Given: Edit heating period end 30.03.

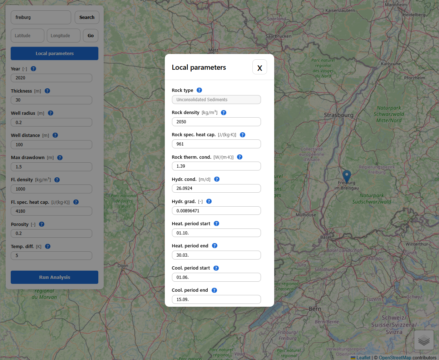Looking at the screenshot, I should click(x=216, y=255).
